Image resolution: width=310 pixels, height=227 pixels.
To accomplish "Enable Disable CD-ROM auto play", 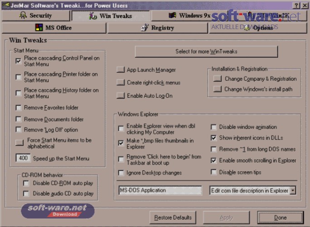I will click(26, 183).
